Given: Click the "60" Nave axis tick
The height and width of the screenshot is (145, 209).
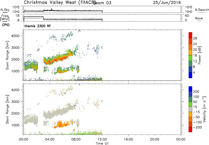Looking at the screenshot, I should (x=187, y=16).
